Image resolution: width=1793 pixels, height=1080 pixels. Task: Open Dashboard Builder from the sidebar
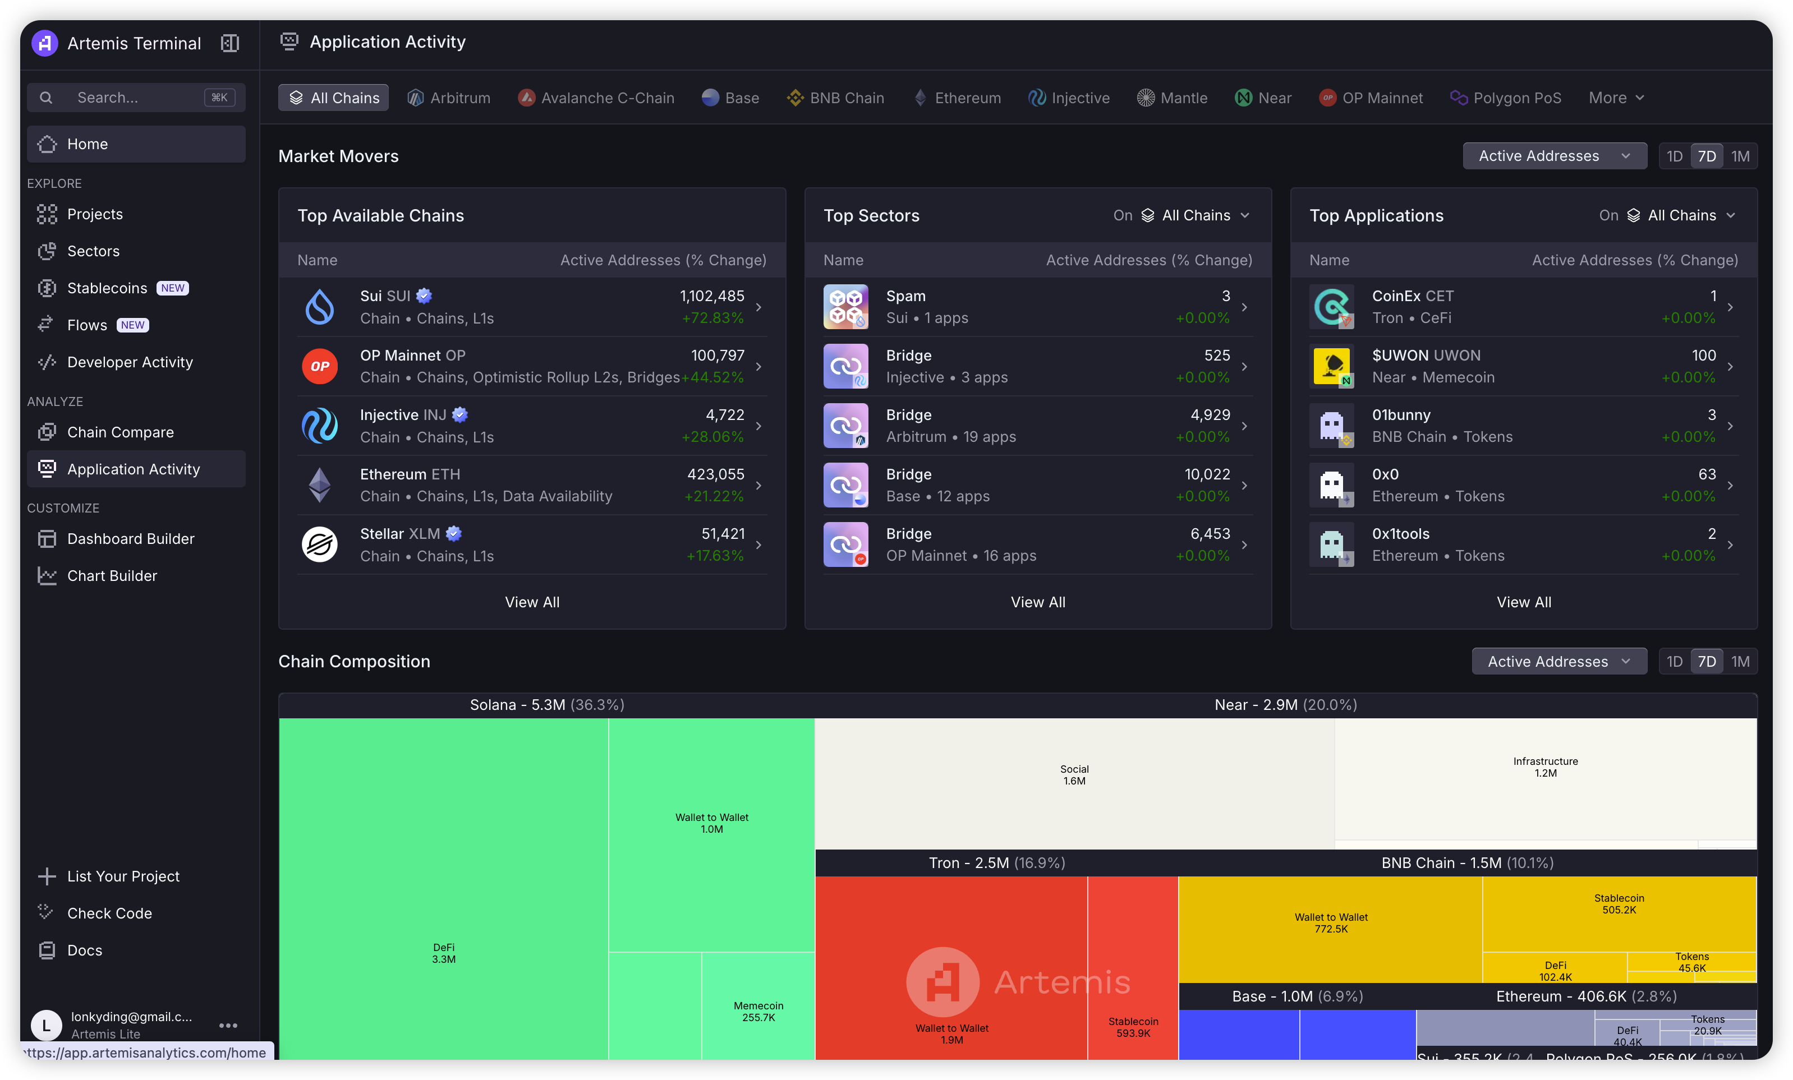point(130,539)
